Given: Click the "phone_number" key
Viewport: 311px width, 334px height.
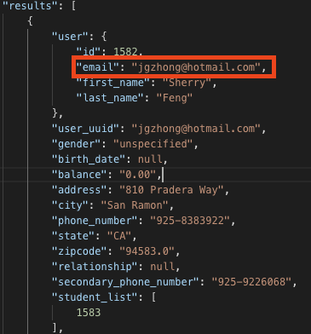Looking at the screenshot, I should 95,221.
